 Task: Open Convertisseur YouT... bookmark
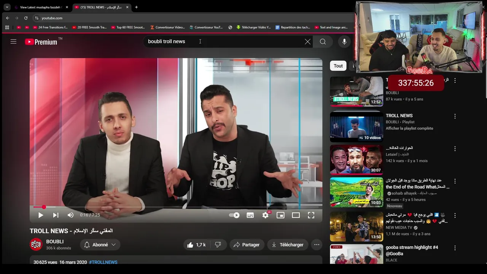point(206,27)
